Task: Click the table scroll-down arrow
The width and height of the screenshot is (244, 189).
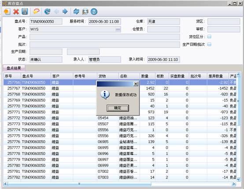Action: (238, 179)
